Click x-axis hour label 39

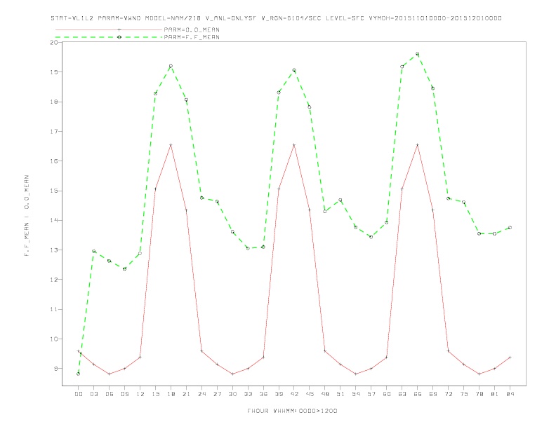279,394
